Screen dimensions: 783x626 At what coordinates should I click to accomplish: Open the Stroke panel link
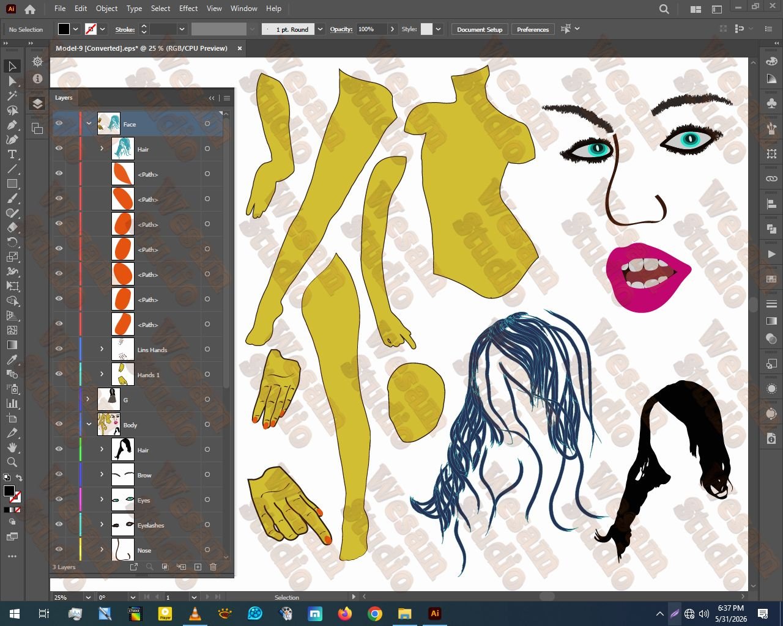pos(125,29)
